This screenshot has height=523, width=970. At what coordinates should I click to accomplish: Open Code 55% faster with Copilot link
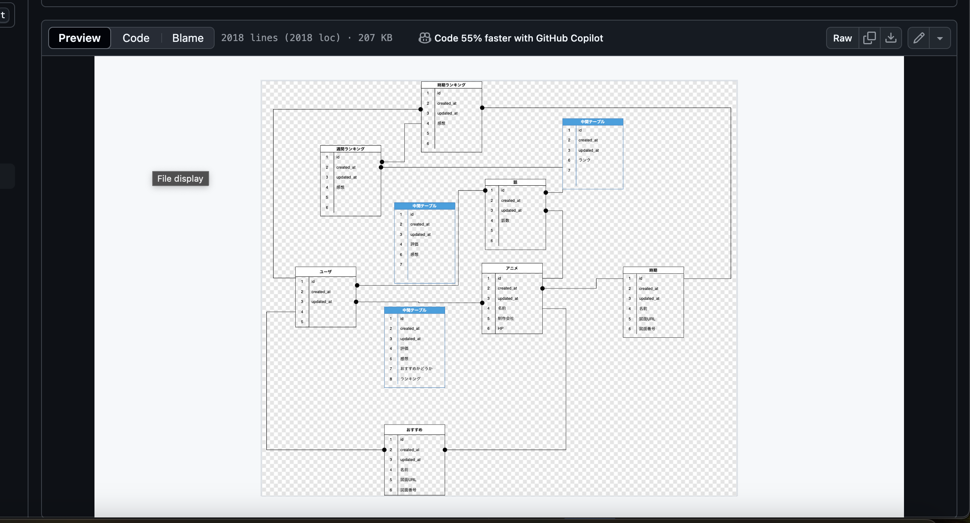519,38
